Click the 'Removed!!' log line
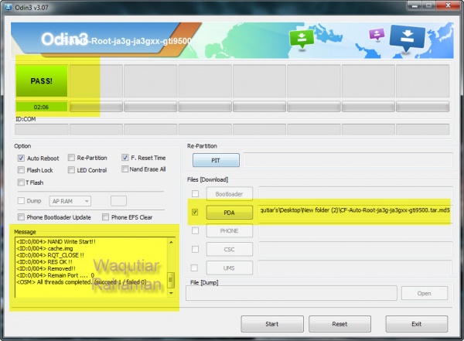The height and width of the screenshot is (341, 464). (x=46, y=268)
